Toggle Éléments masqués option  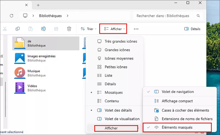coord(177,127)
